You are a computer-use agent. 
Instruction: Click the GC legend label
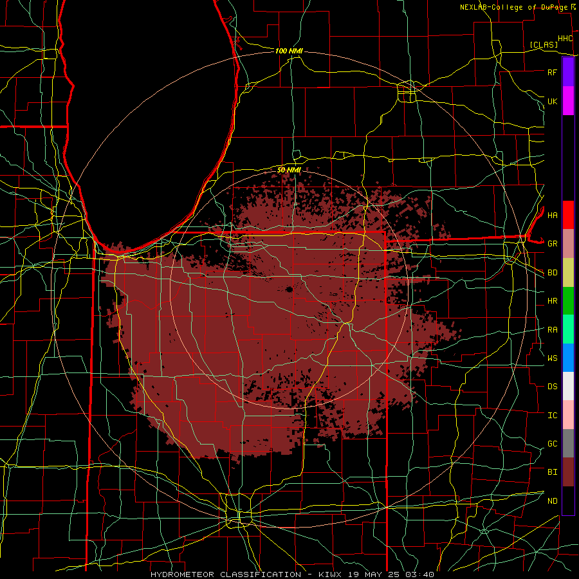coord(552,444)
